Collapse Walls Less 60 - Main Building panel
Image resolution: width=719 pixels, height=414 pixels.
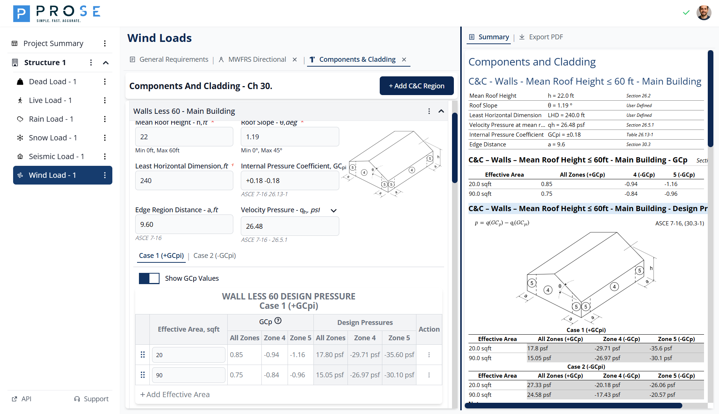pos(441,111)
